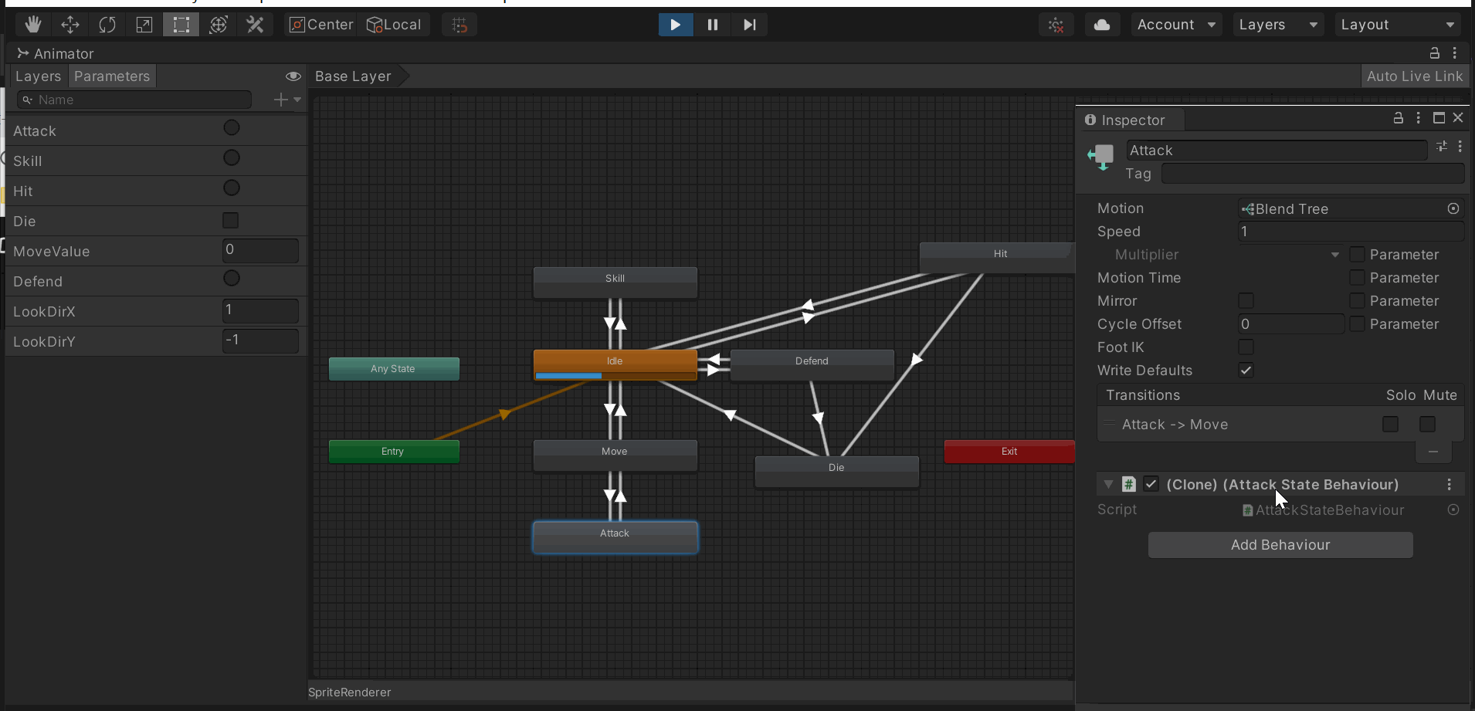Click the Idle state progress bar
The height and width of the screenshot is (711, 1475).
click(615, 376)
